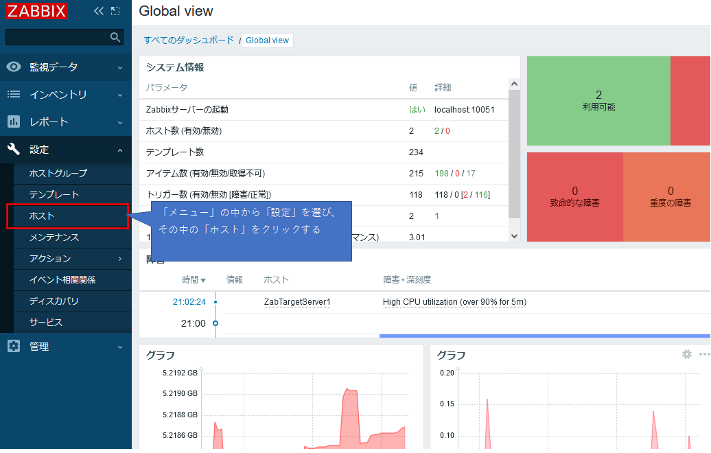The width and height of the screenshot is (711, 453).
Task: Click the orange 重度の障害 tile
Action: point(667,197)
